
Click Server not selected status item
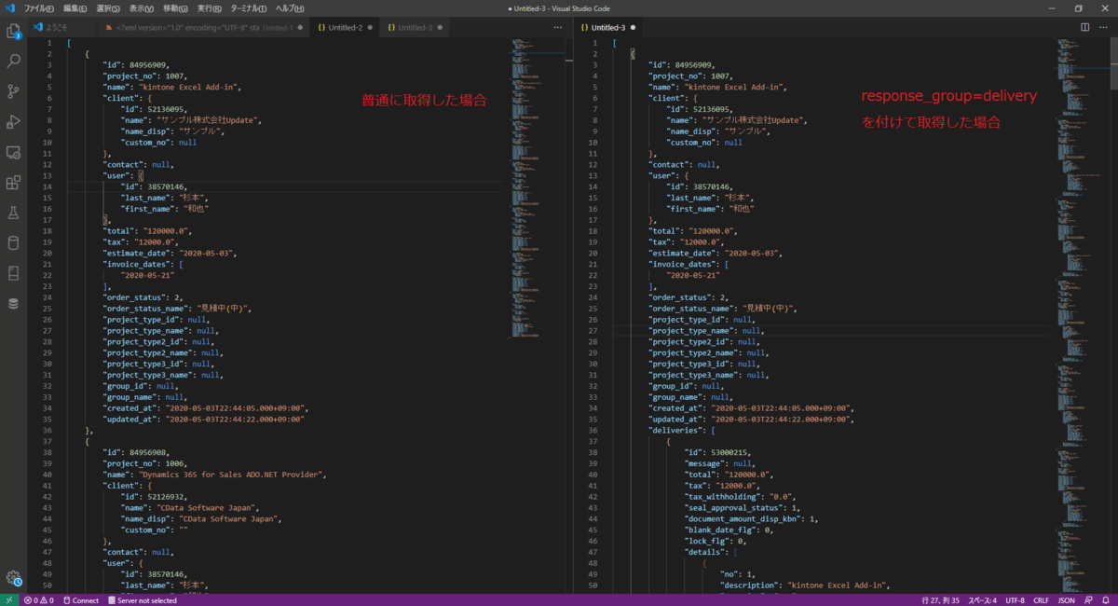[x=143, y=600]
